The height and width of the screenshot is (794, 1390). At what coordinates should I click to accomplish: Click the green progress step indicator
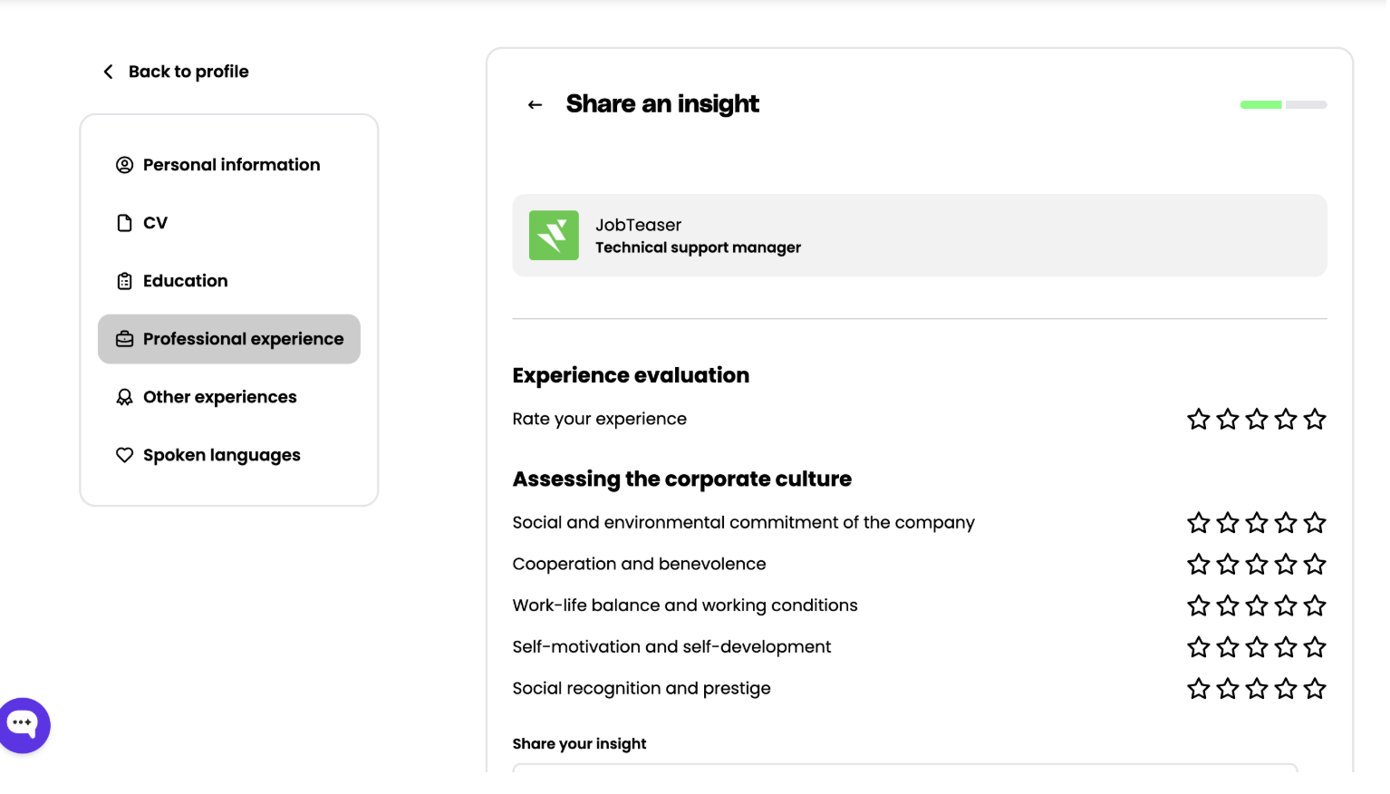click(x=1260, y=105)
